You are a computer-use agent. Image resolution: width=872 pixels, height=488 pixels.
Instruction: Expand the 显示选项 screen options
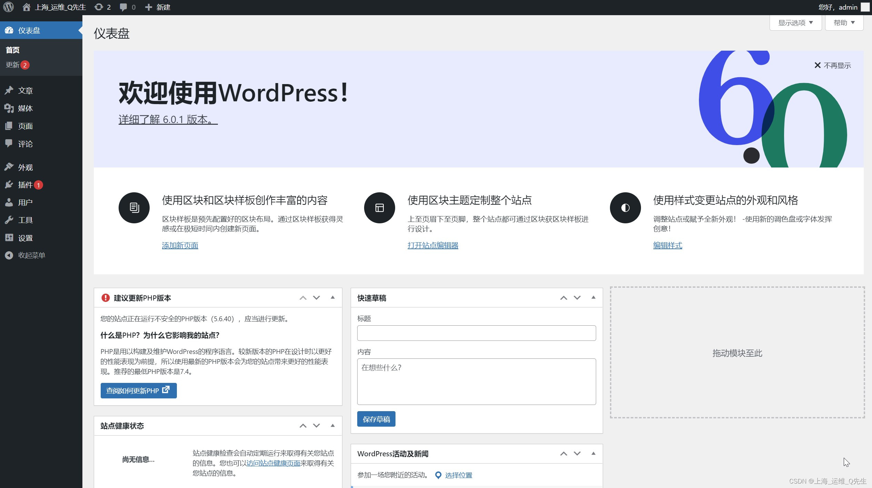pos(795,23)
